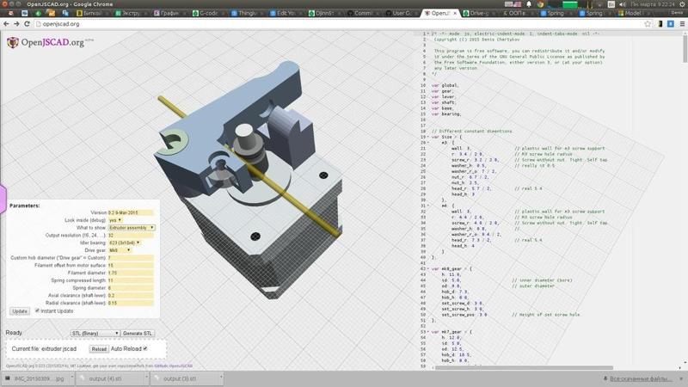Click the Update parameters button
Screen dimensions: 688x387
(19, 311)
